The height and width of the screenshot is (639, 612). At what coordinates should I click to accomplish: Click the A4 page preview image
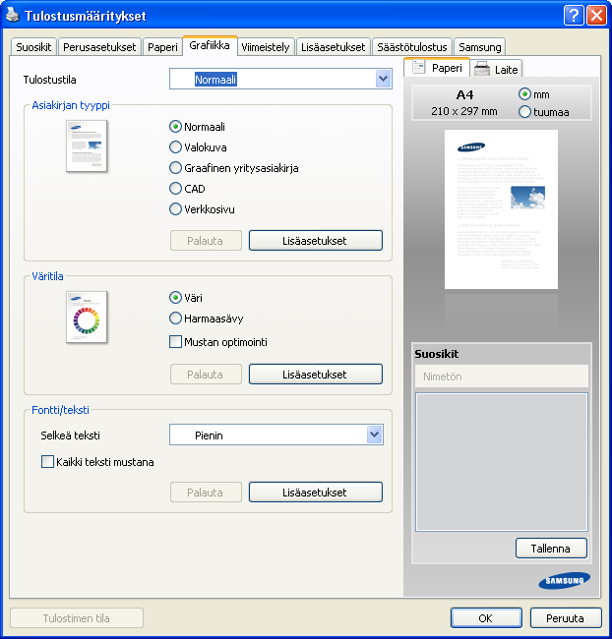point(501,209)
